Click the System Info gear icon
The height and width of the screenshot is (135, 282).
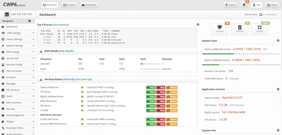pyautogui.click(x=278, y=130)
